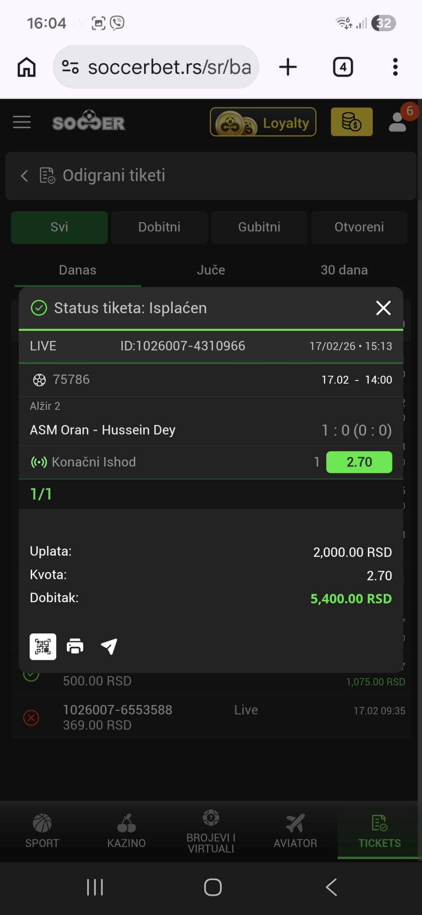Show Otvoreni tickets
The image size is (422, 915).
[359, 227]
